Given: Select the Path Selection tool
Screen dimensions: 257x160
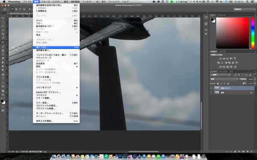Looking at the screenshot, I should 3,83.
